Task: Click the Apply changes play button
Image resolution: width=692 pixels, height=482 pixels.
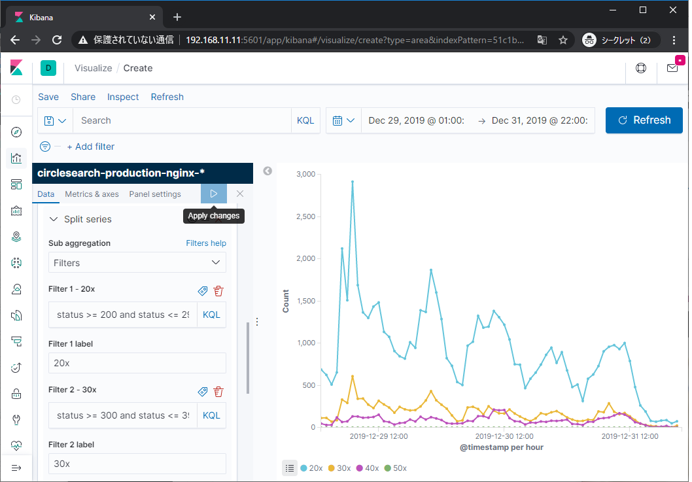Action: [214, 194]
